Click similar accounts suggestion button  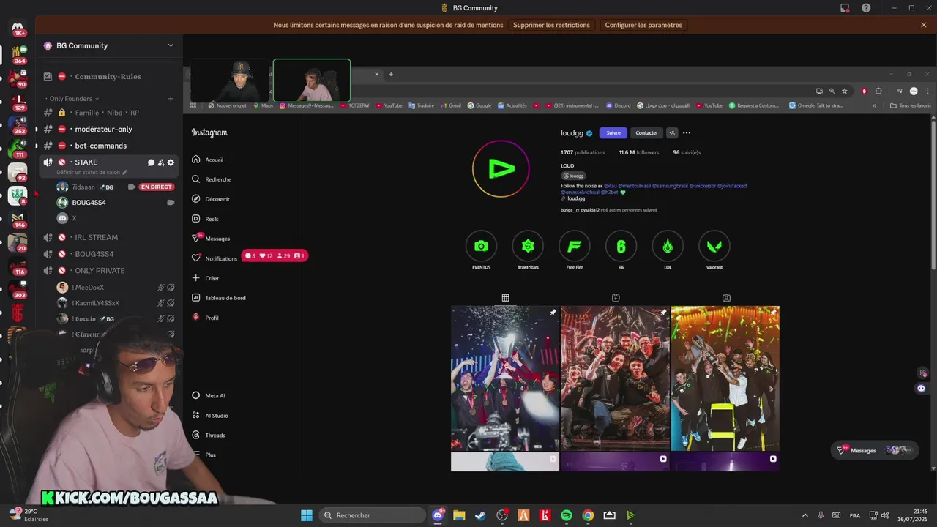[672, 133]
